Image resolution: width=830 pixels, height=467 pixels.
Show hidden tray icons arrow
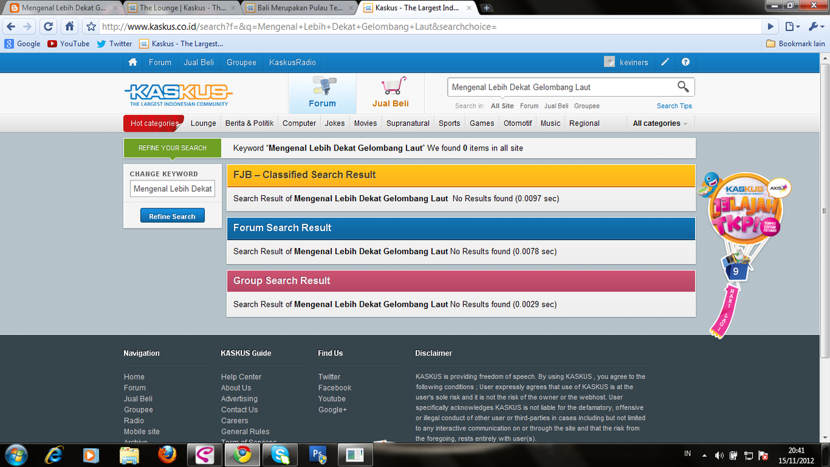tap(705, 455)
